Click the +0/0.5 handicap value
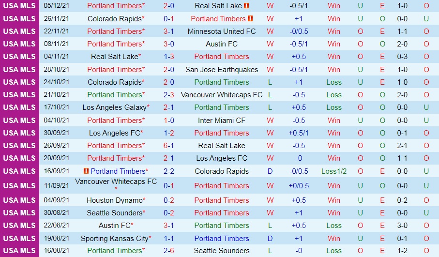Screen dimensions: 439x257 point(299,186)
